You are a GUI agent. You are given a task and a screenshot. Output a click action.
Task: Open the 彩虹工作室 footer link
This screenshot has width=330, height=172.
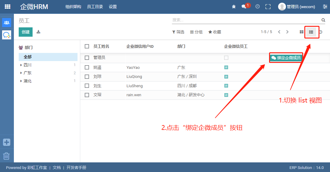point(37,167)
